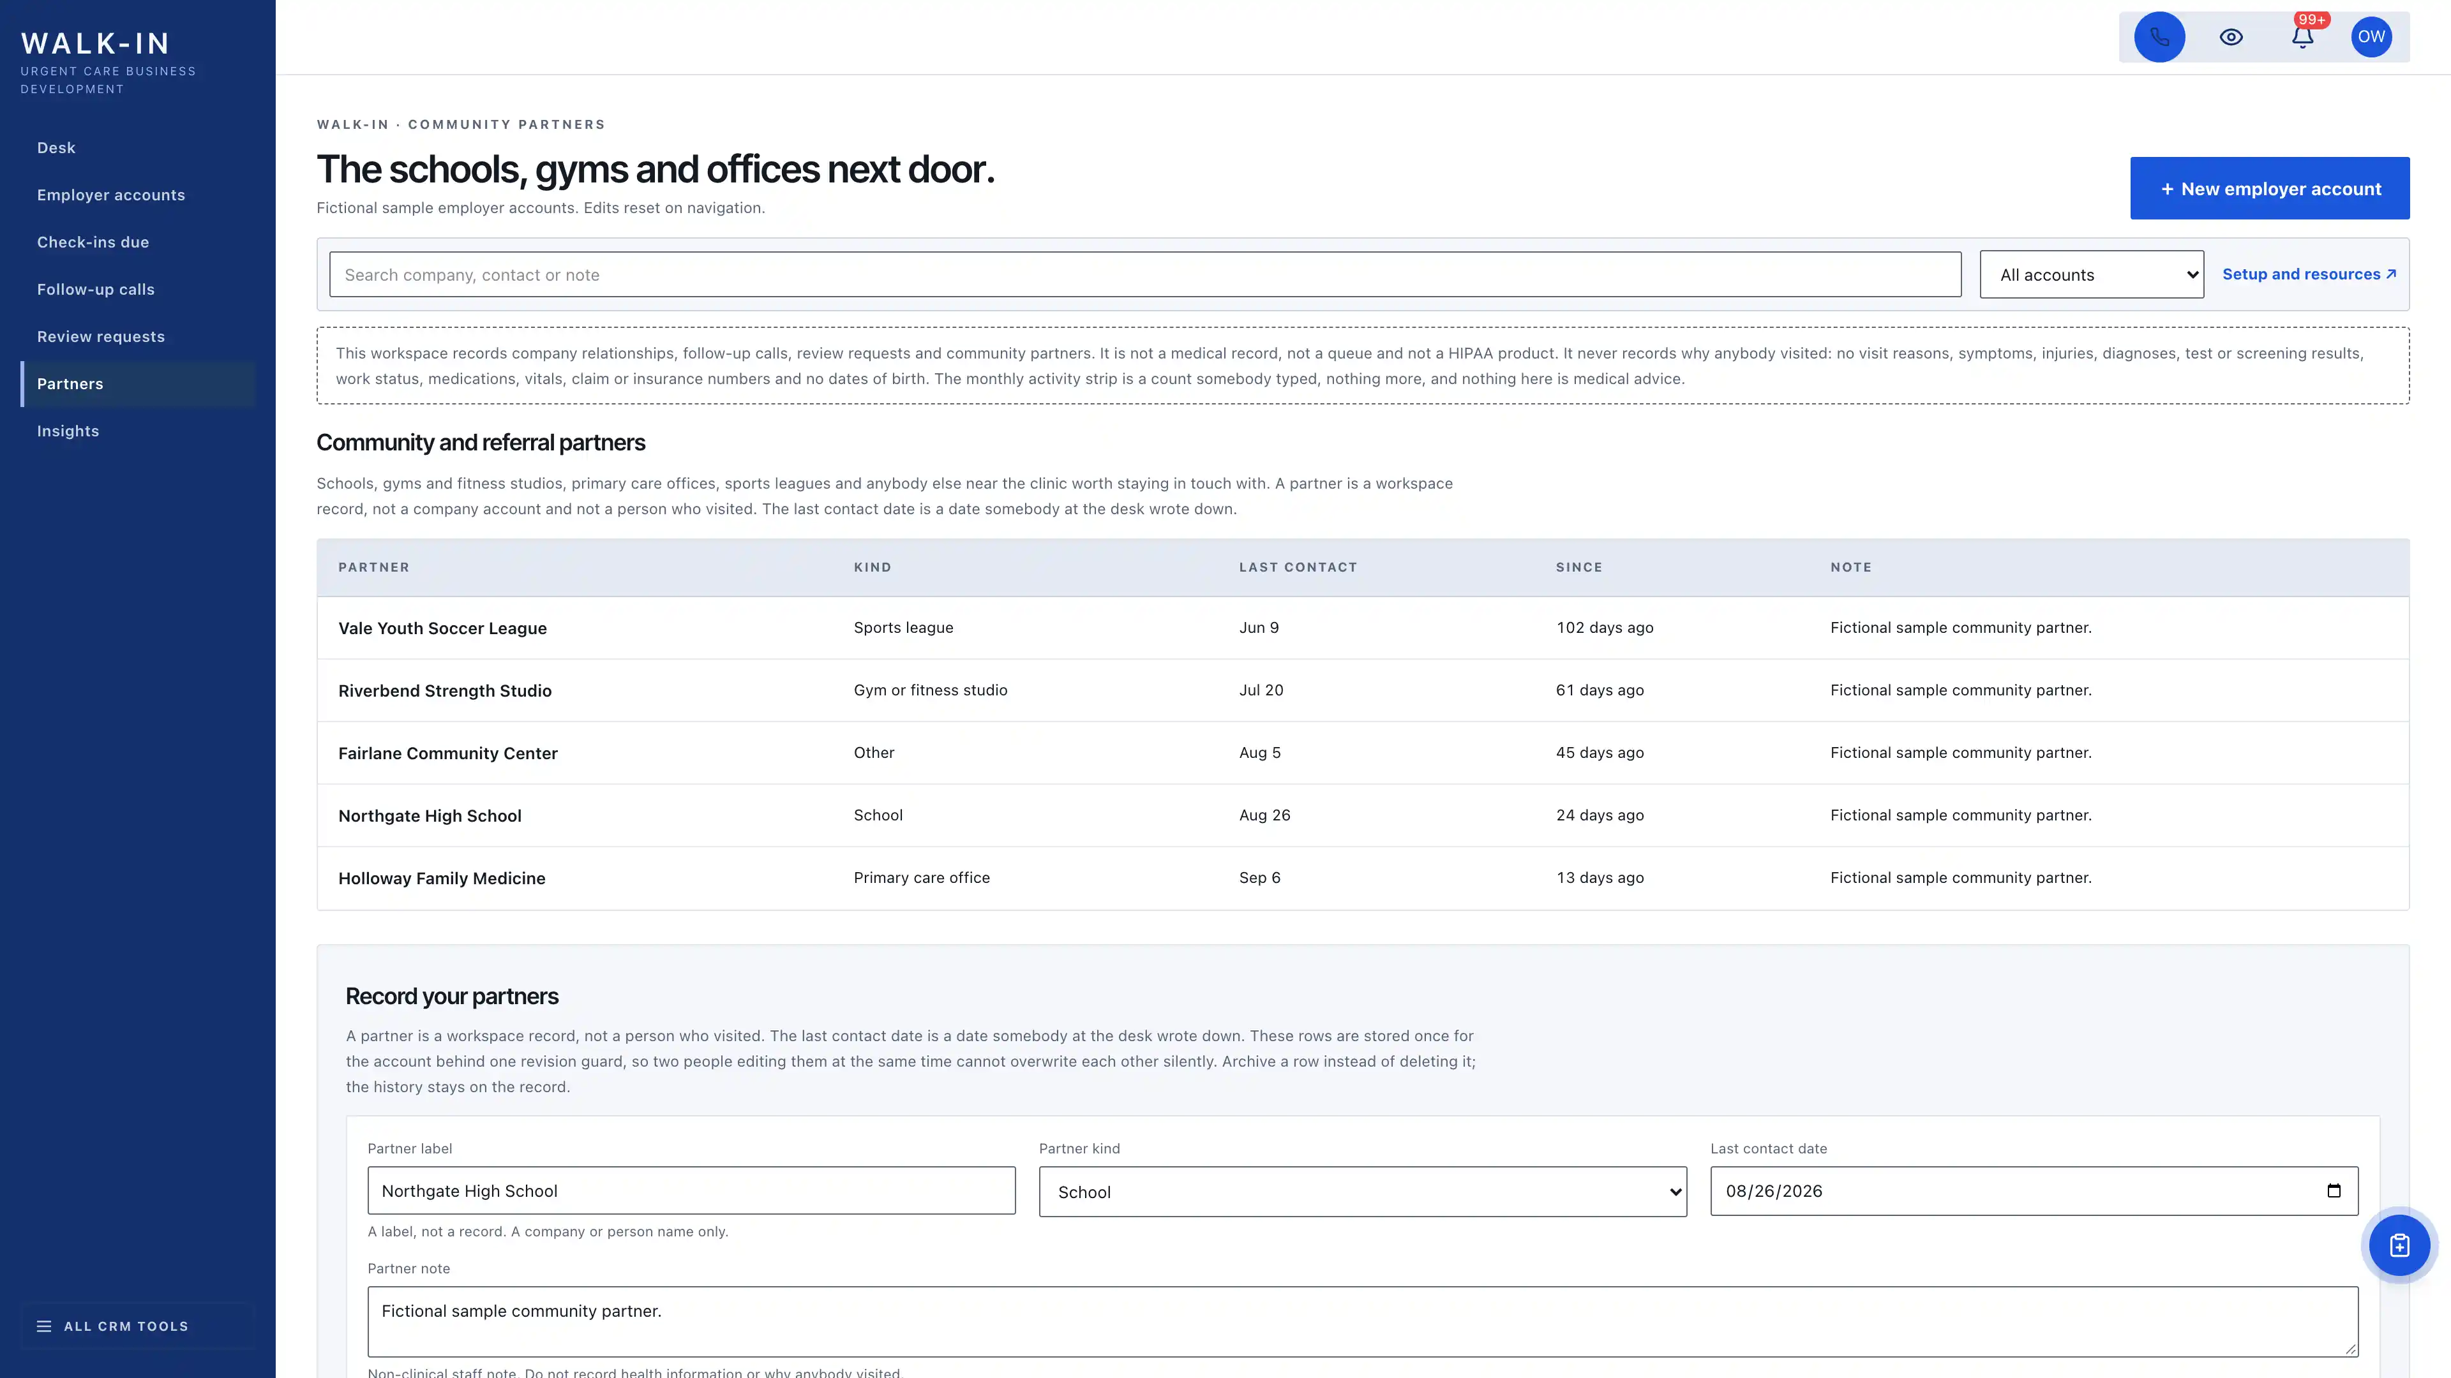
Task: Click the Partner column header
Action: pos(373,567)
